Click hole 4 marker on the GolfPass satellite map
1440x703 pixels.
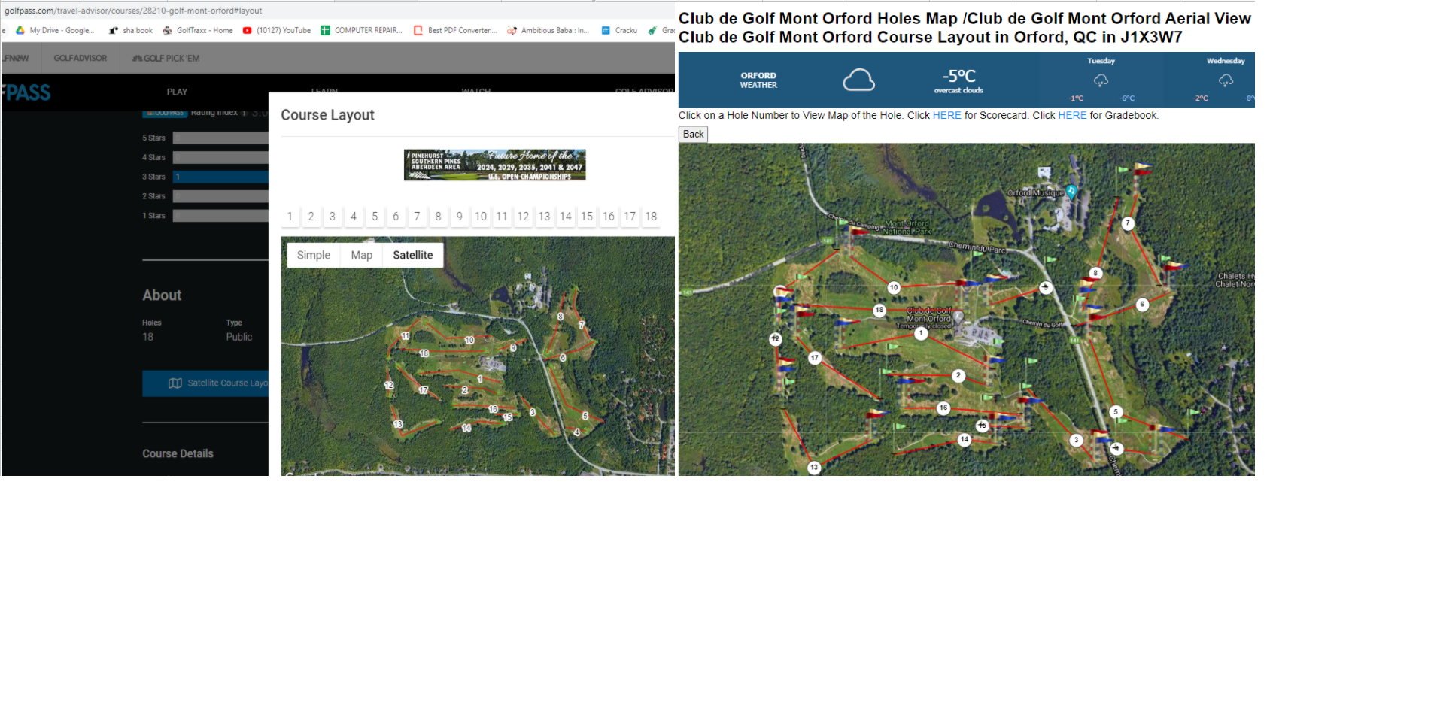coord(577,432)
